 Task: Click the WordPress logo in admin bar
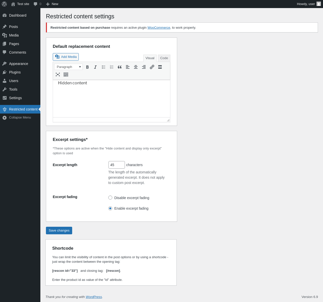pos(4,4)
